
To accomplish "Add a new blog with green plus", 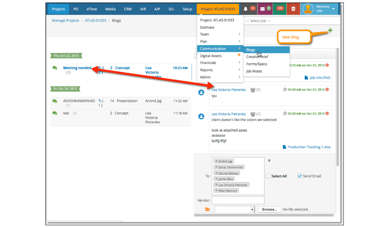I will pyautogui.click(x=330, y=30).
